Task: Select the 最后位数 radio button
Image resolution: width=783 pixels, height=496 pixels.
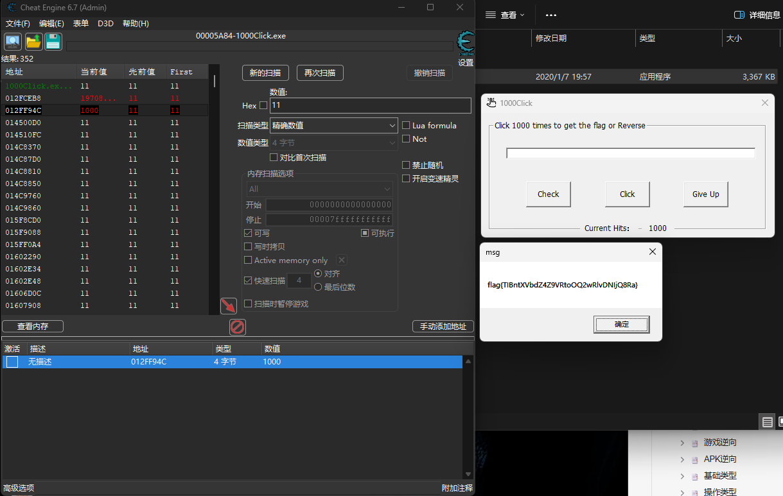Action: click(x=318, y=287)
